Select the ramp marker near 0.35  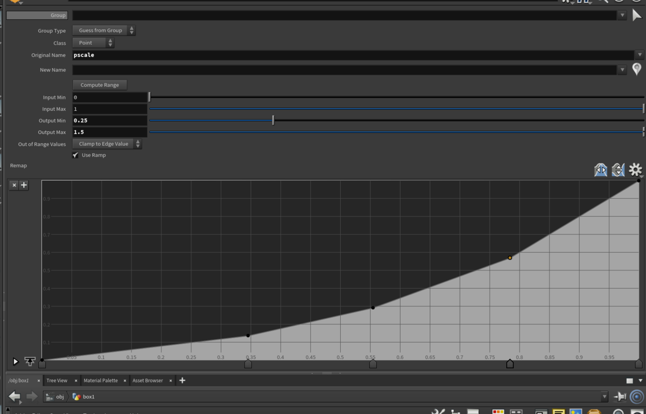[x=248, y=364]
